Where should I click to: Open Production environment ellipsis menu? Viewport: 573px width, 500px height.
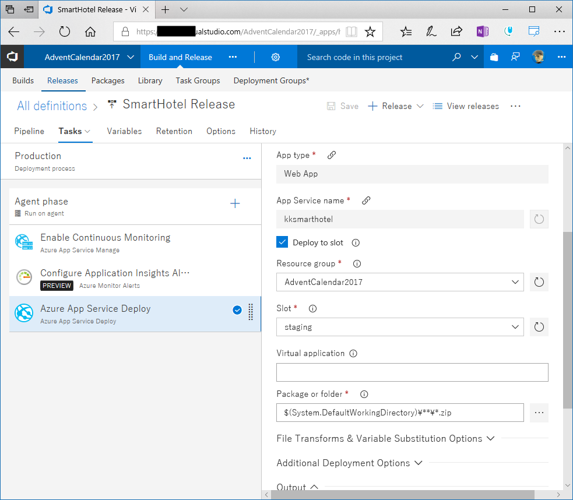(247, 159)
